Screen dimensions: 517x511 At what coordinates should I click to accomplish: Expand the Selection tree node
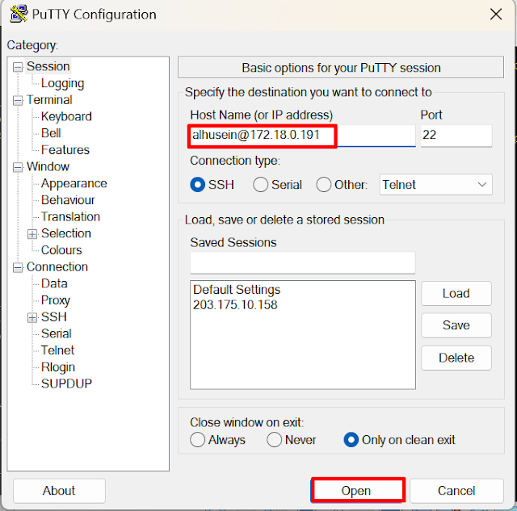point(32,234)
